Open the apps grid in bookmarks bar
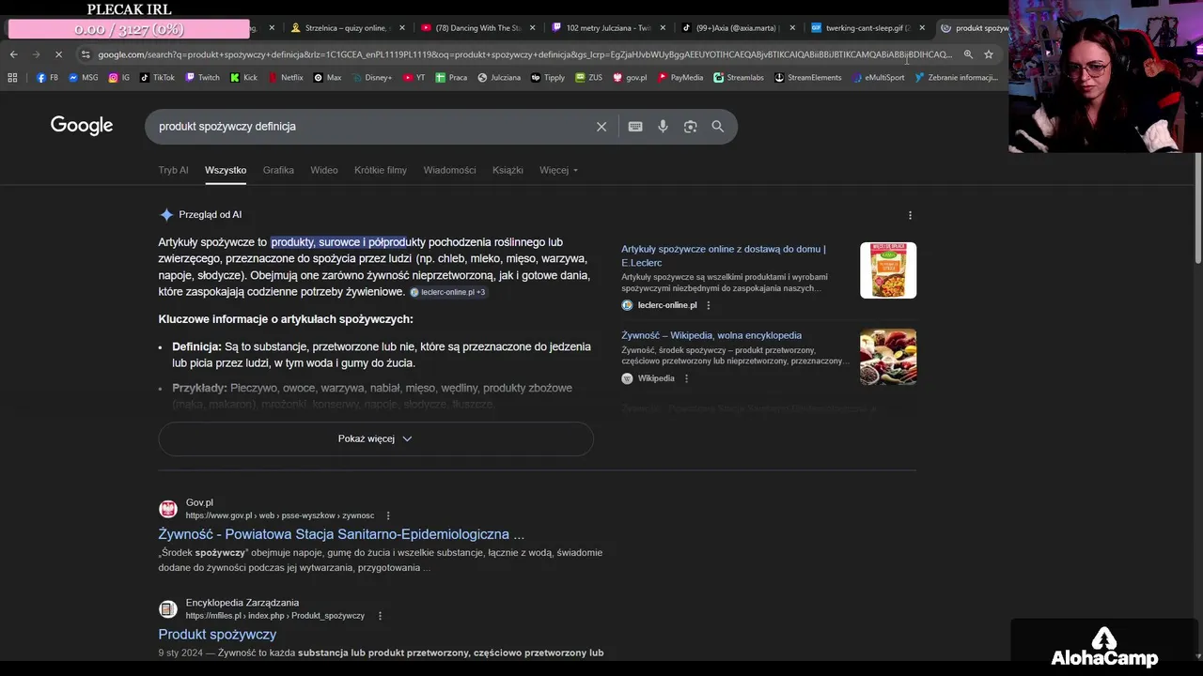The width and height of the screenshot is (1203, 676). point(12,78)
